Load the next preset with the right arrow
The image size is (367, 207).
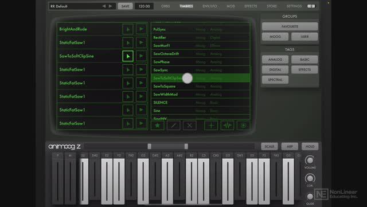pos(111,6)
